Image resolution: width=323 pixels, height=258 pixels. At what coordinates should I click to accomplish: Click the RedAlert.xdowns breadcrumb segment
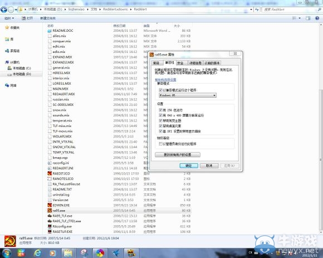click(115, 9)
